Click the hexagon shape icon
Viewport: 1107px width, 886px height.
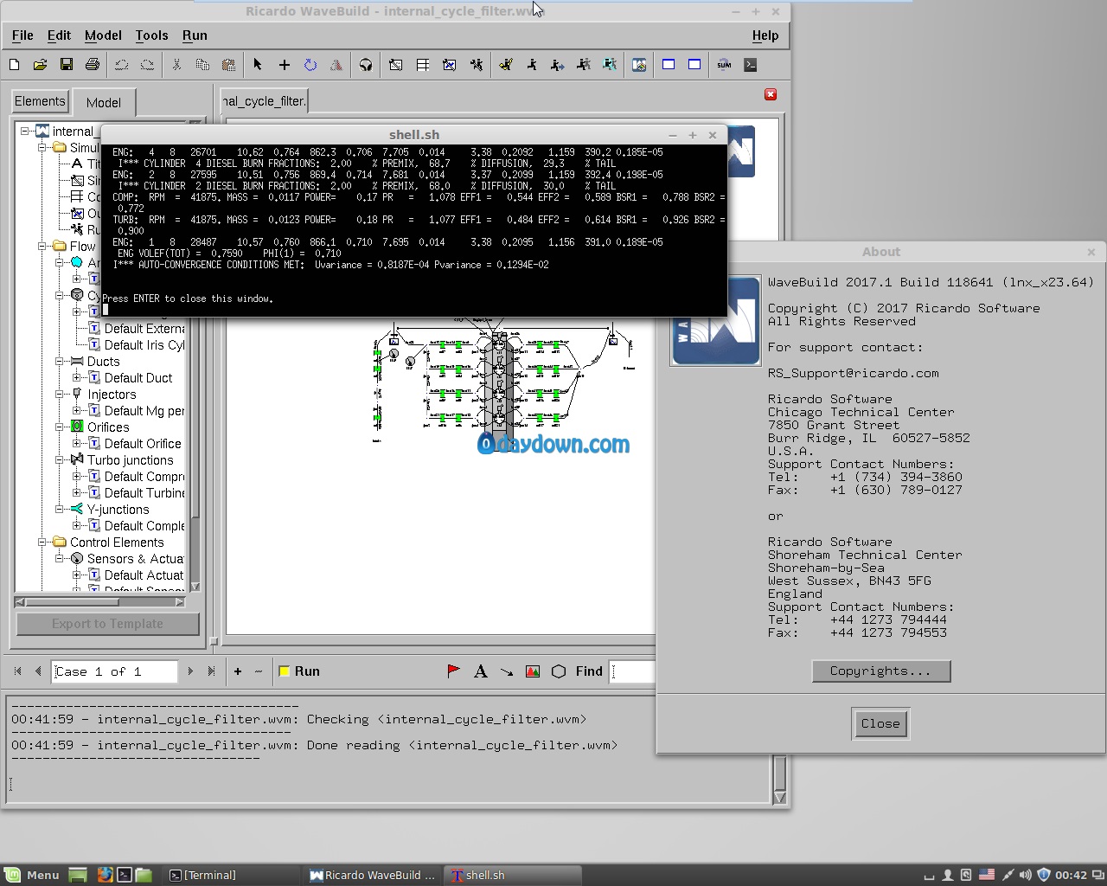[559, 671]
